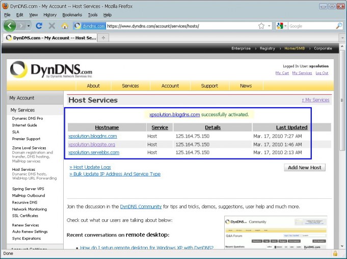Screen dimensions: 347x259
Task: Open the View menu
Action: 34,15
